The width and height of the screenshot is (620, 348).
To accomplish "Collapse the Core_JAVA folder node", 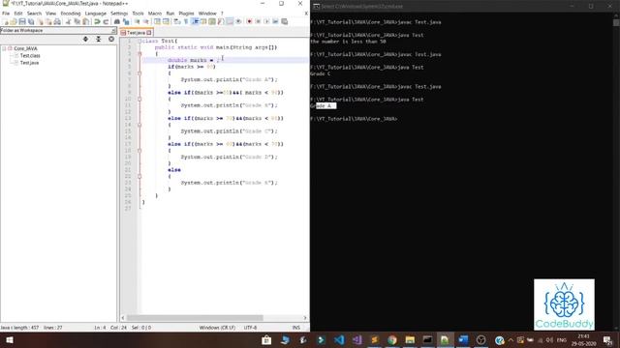I will (4, 48).
